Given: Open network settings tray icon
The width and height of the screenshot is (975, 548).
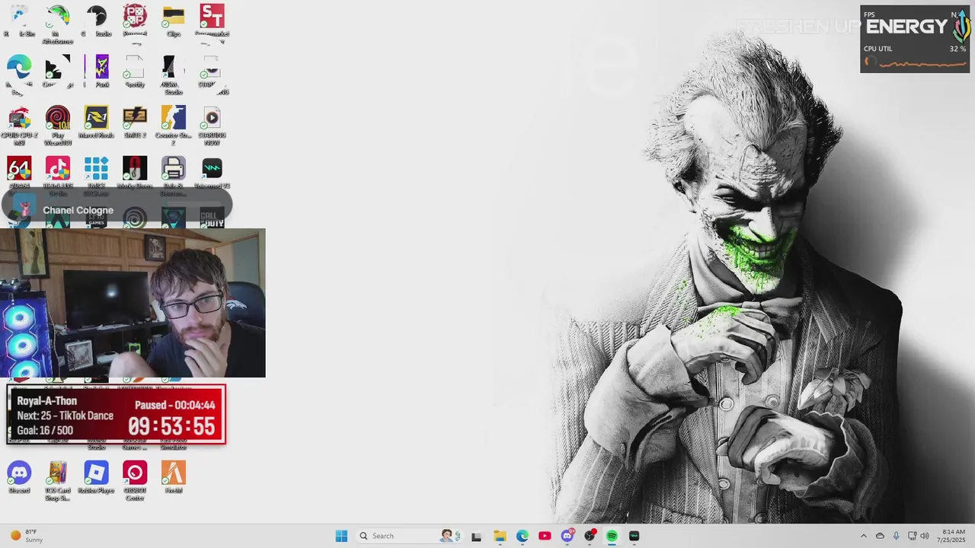Looking at the screenshot, I should tap(913, 536).
